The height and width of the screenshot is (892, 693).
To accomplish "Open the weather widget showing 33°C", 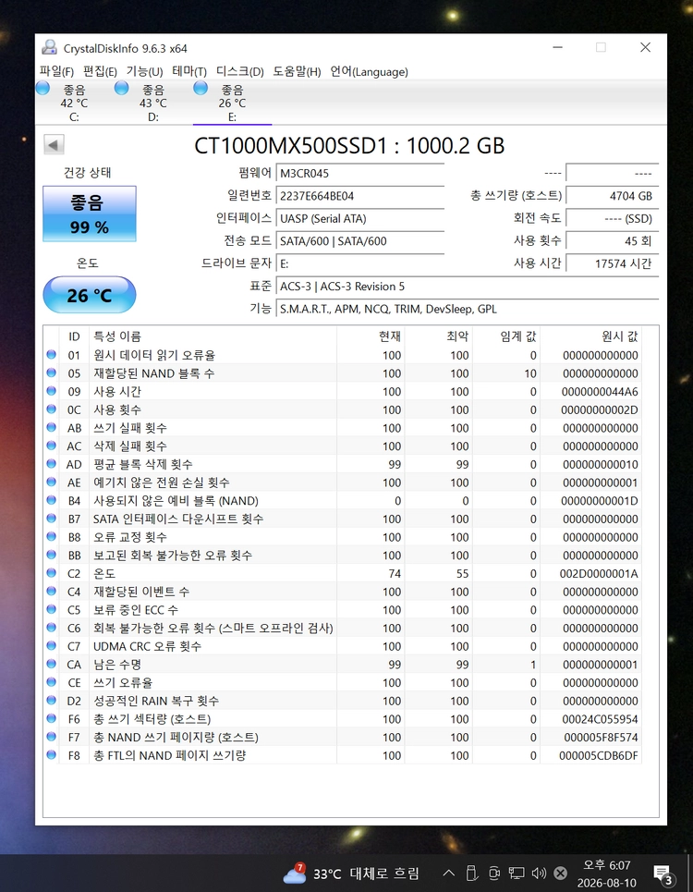I will pyautogui.click(x=351, y=873).
